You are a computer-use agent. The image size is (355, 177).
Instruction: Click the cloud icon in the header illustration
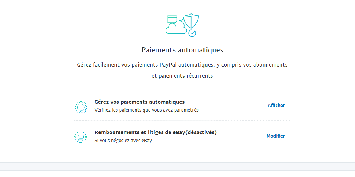point(176,29)
